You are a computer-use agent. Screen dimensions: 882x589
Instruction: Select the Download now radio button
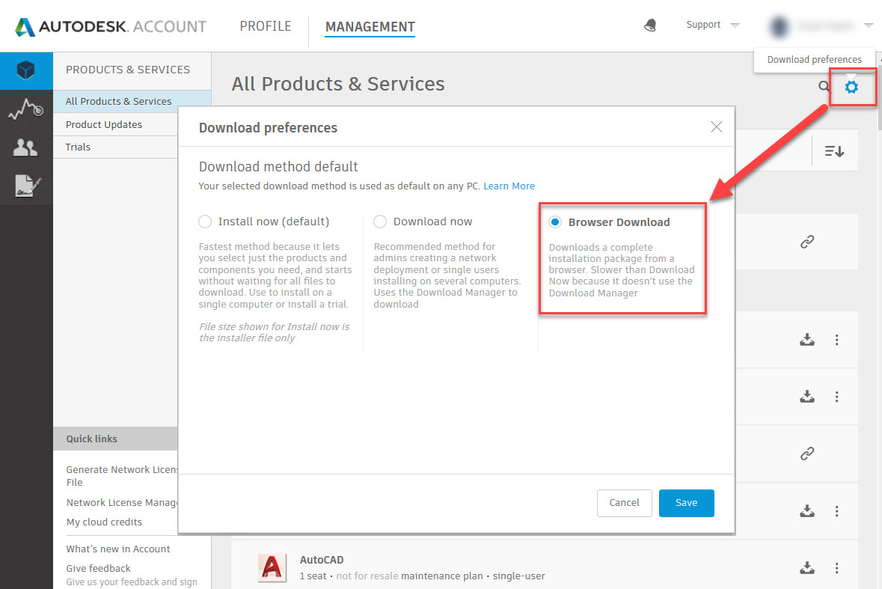coord(380,222)
